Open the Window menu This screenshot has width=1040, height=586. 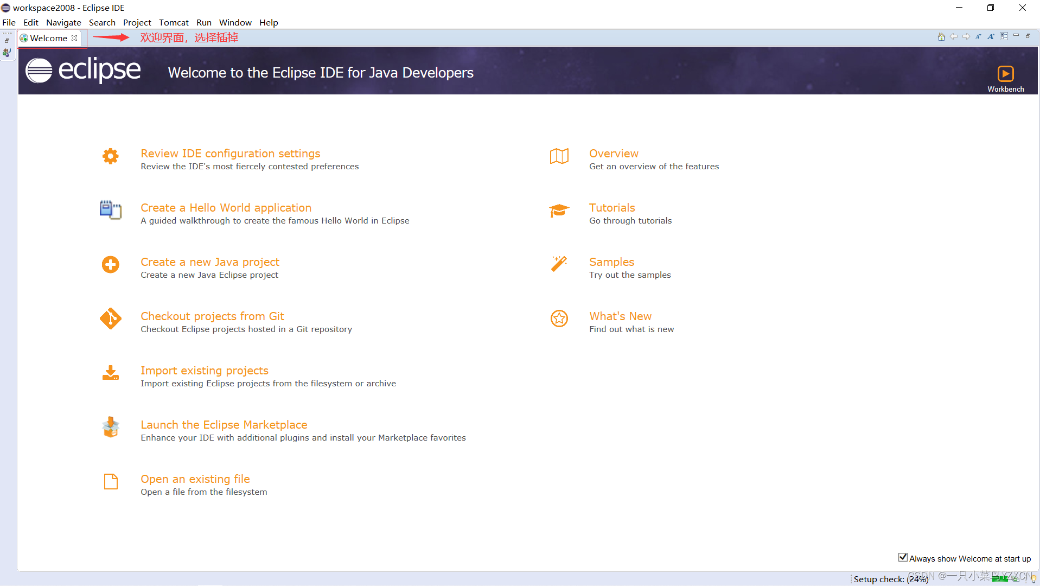point(235,22)
